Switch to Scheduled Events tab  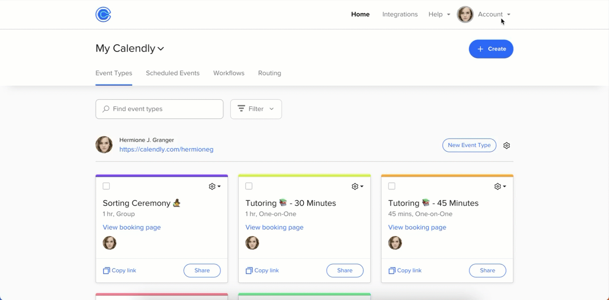[173, 73]
